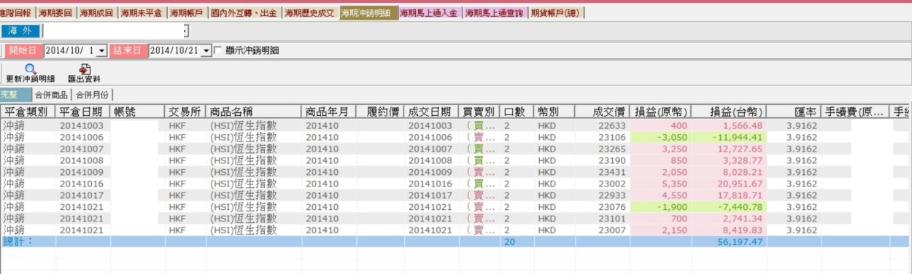Viewport: 912px width, 274px height.
Task: Click the 總計 row label
Action: click(x=18, y=242)
